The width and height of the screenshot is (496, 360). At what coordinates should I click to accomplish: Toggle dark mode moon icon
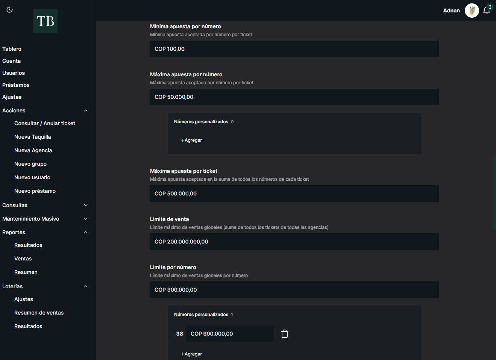click(x=10, y=10)
